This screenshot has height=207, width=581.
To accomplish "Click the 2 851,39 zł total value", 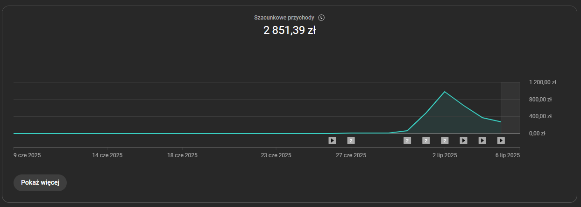I will tap(290, 31).
